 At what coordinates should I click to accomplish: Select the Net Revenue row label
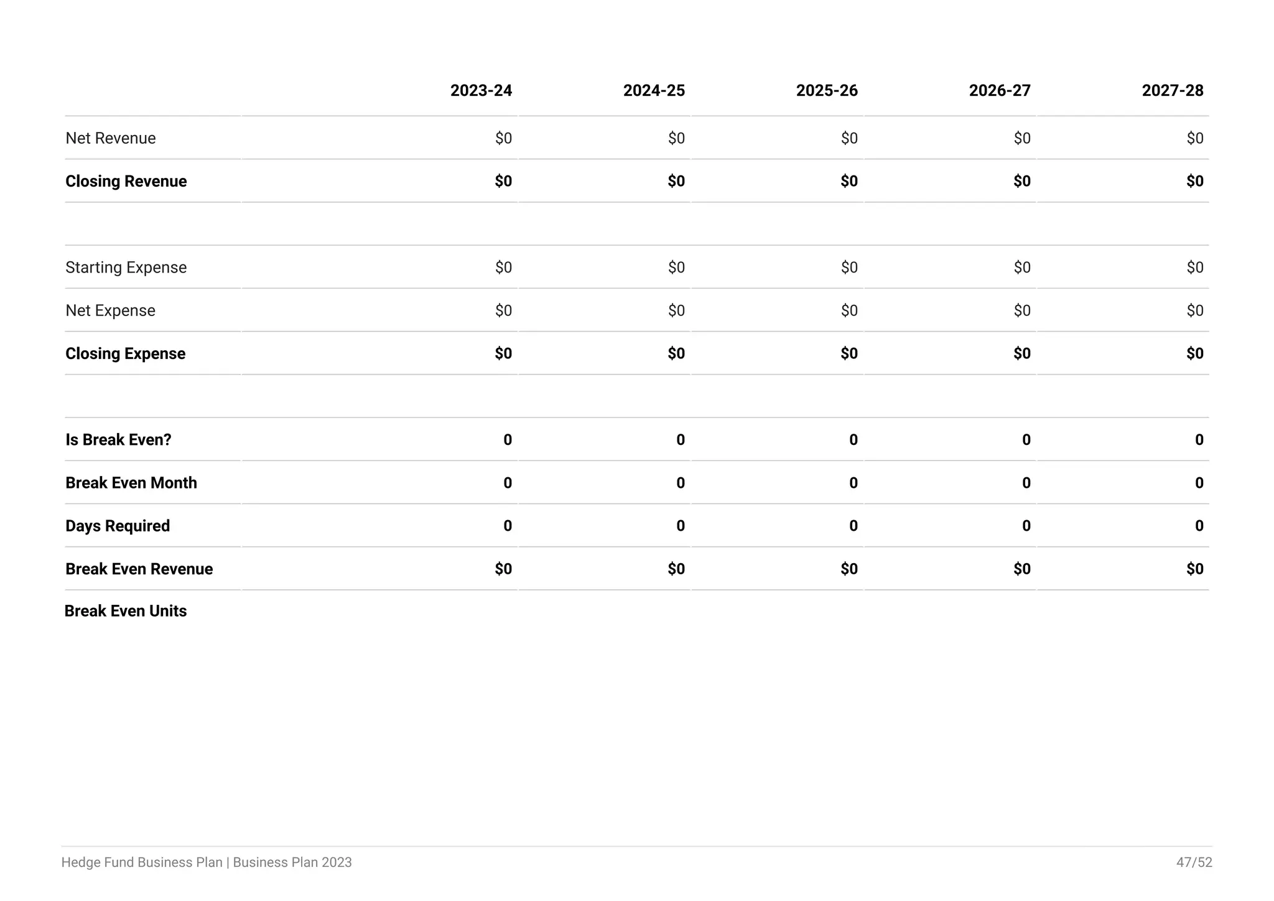coord(111,138)
